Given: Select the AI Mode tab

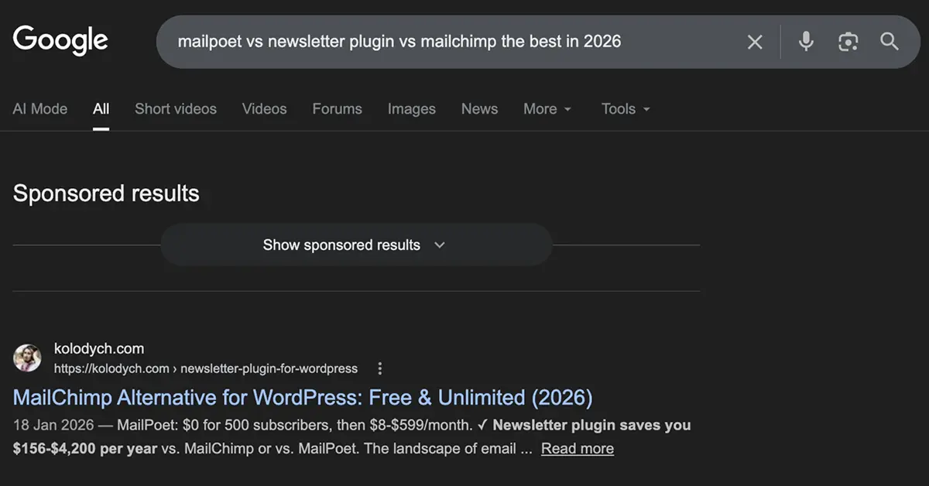Looking at the screenshot, I should [39, 109].
